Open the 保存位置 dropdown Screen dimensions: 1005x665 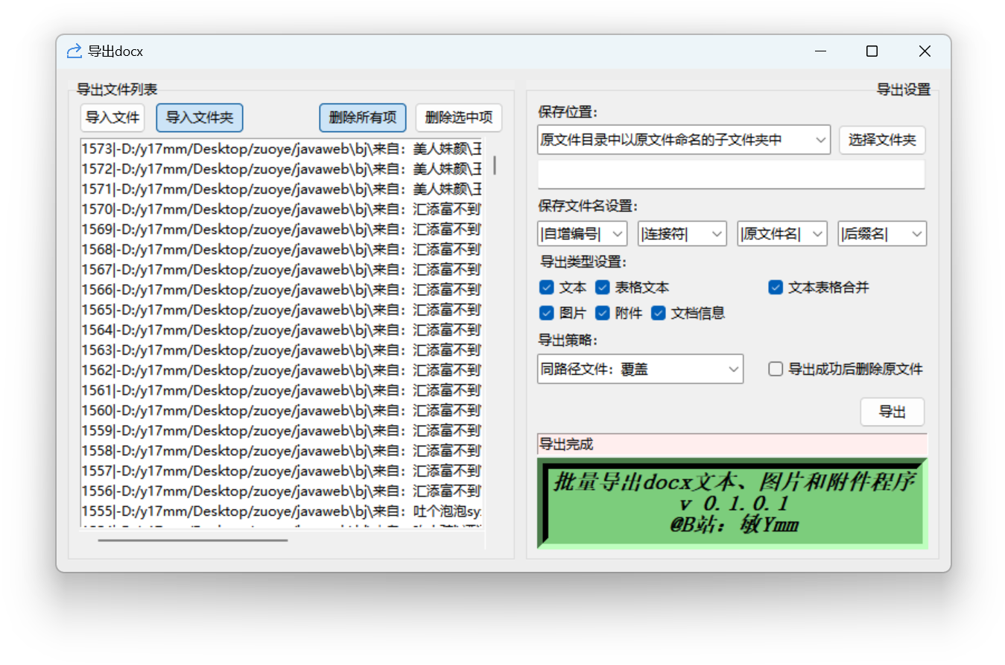[684, 139]
